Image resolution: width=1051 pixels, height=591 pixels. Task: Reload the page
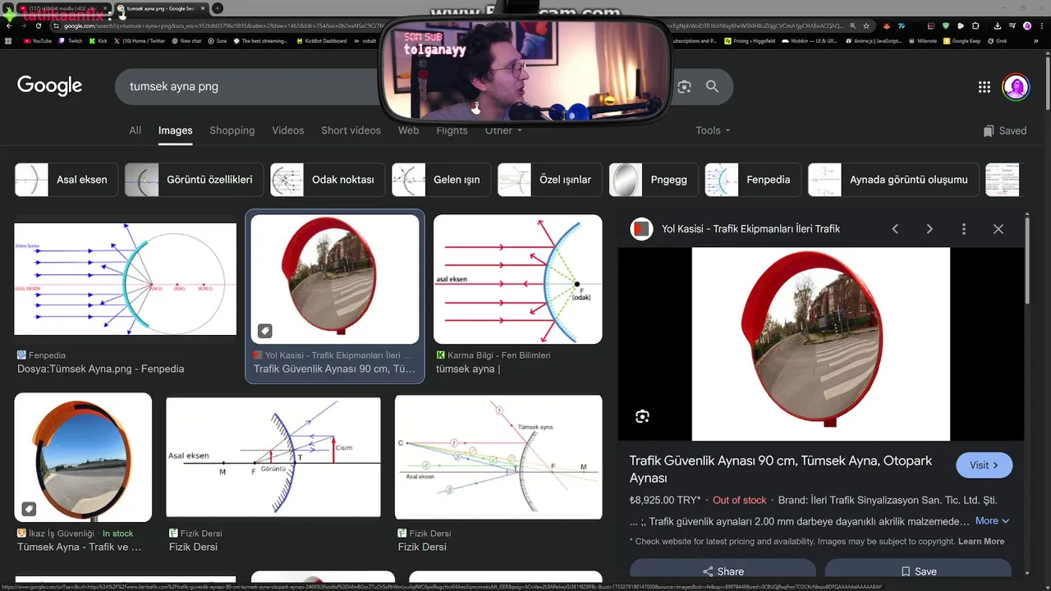click(39, 25)
